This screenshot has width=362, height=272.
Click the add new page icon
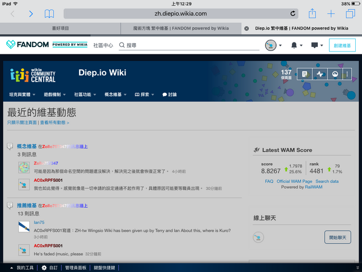pos(304,74)
